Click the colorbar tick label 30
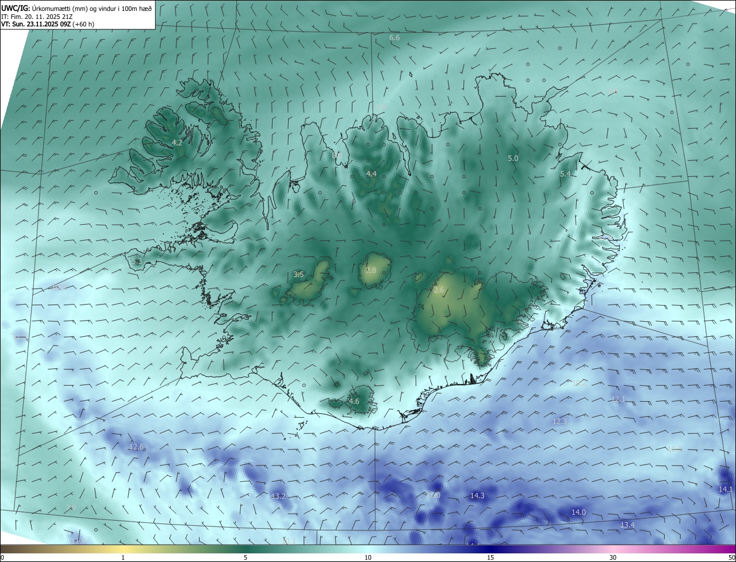 pos(613,557)
